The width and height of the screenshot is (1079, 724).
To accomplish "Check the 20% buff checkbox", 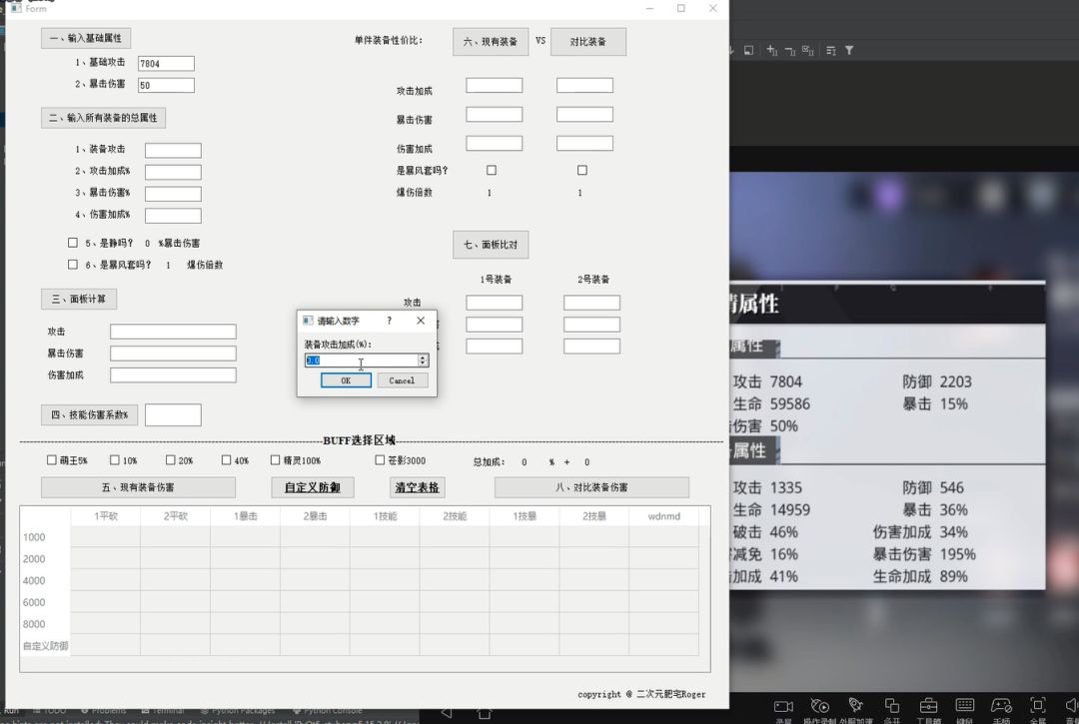I will [170, 460].
